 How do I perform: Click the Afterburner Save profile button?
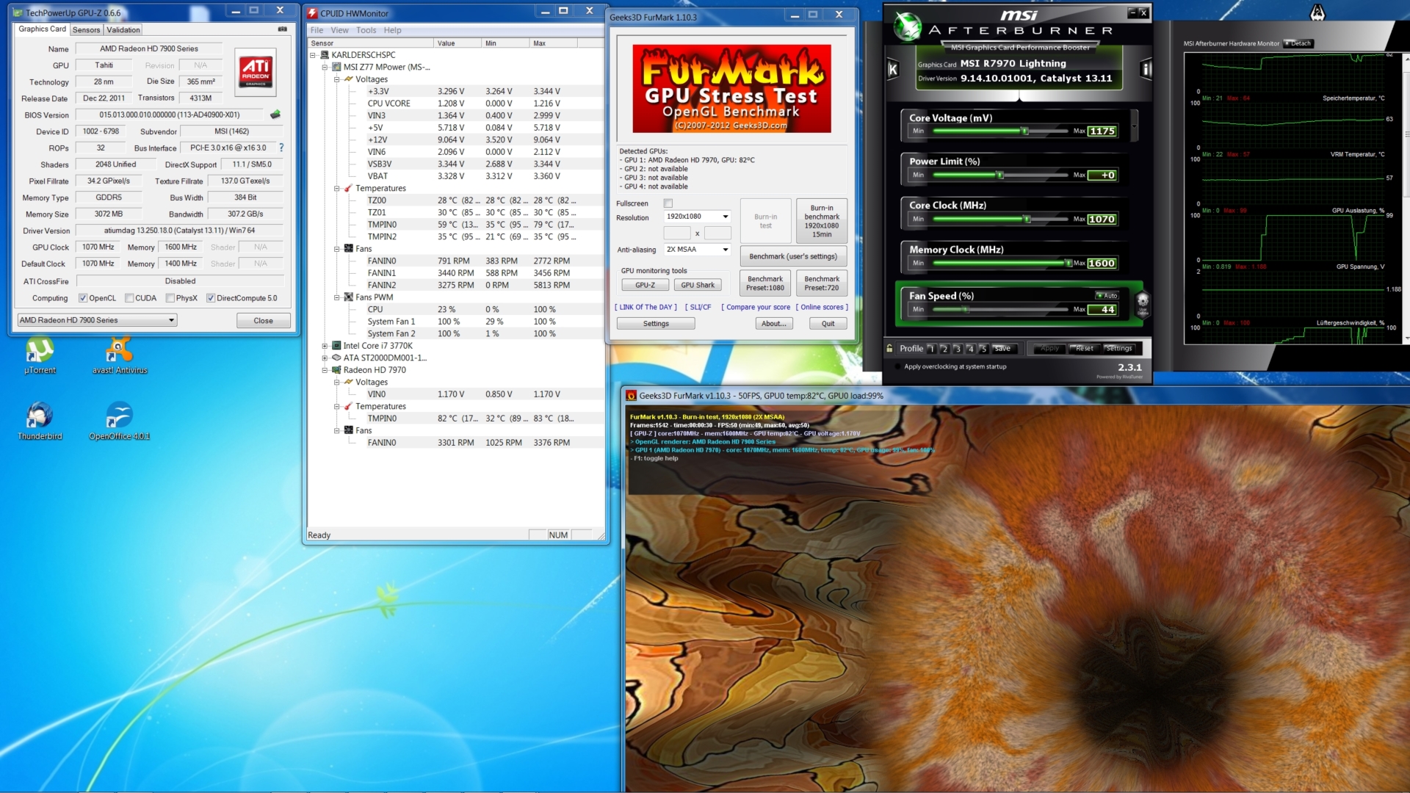coord(1003,349)
